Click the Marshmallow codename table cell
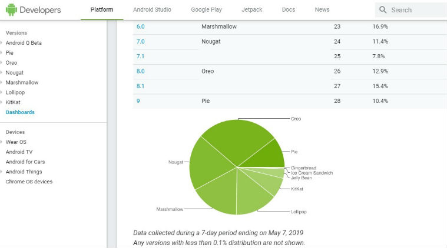 [219, 26]
